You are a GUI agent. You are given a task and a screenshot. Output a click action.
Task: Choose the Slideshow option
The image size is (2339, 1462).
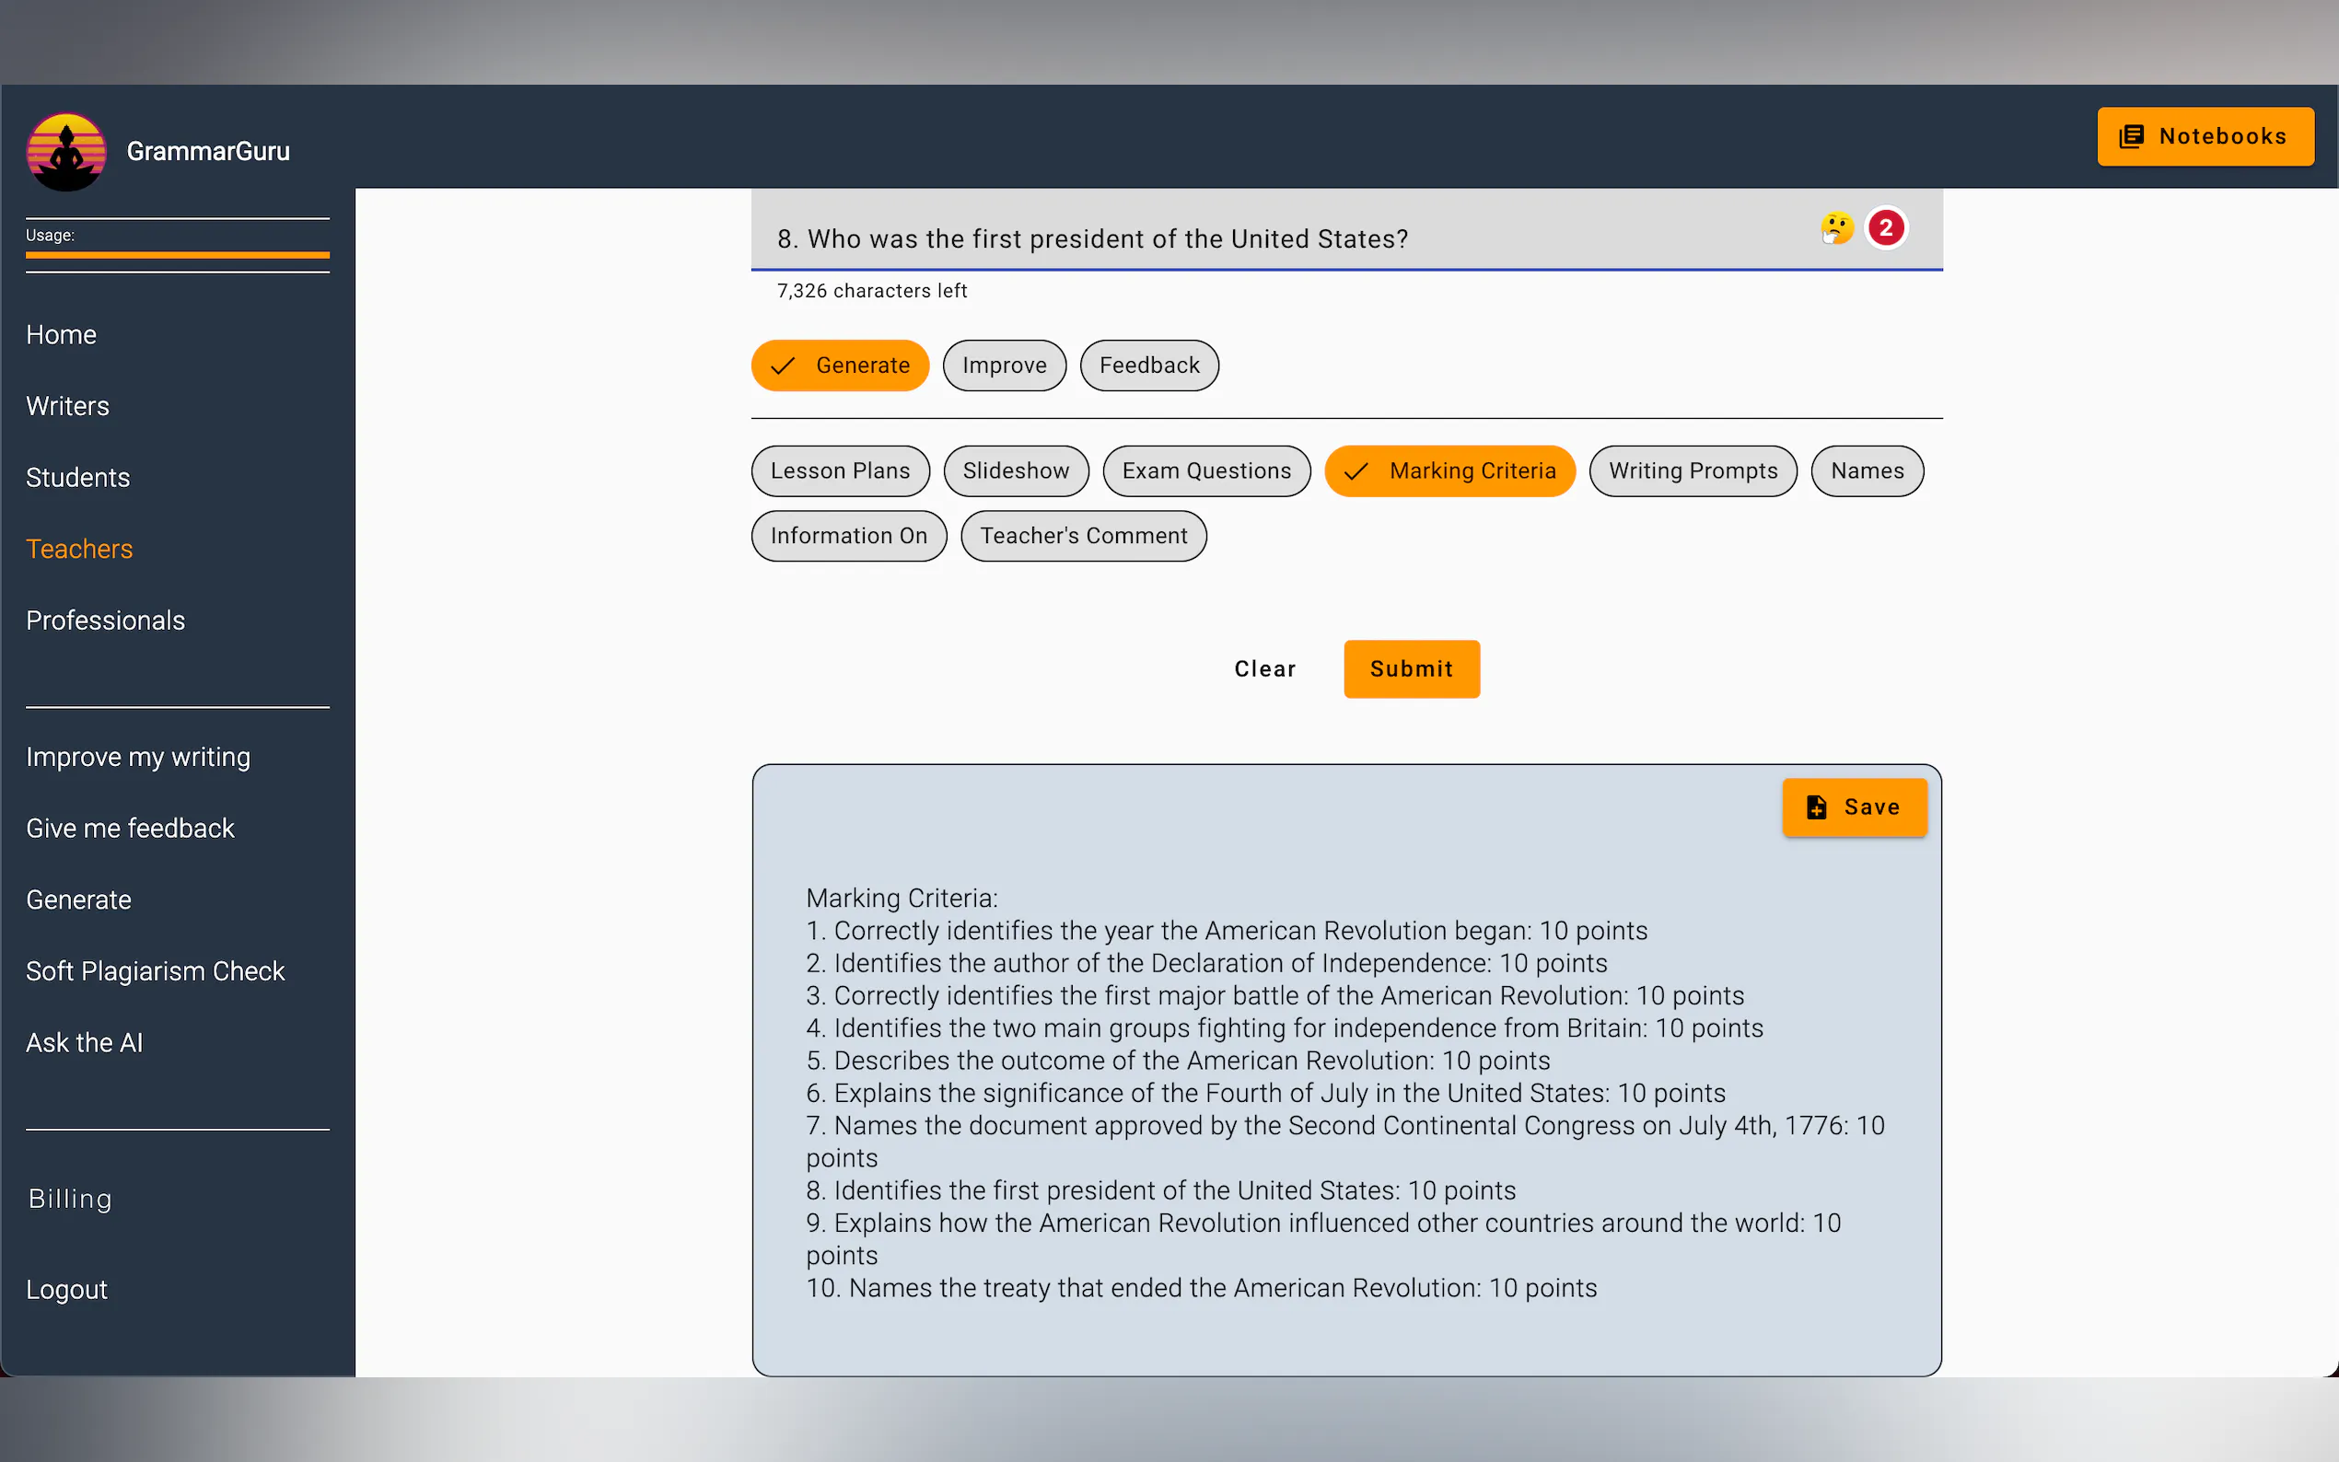coord(1016,470)
